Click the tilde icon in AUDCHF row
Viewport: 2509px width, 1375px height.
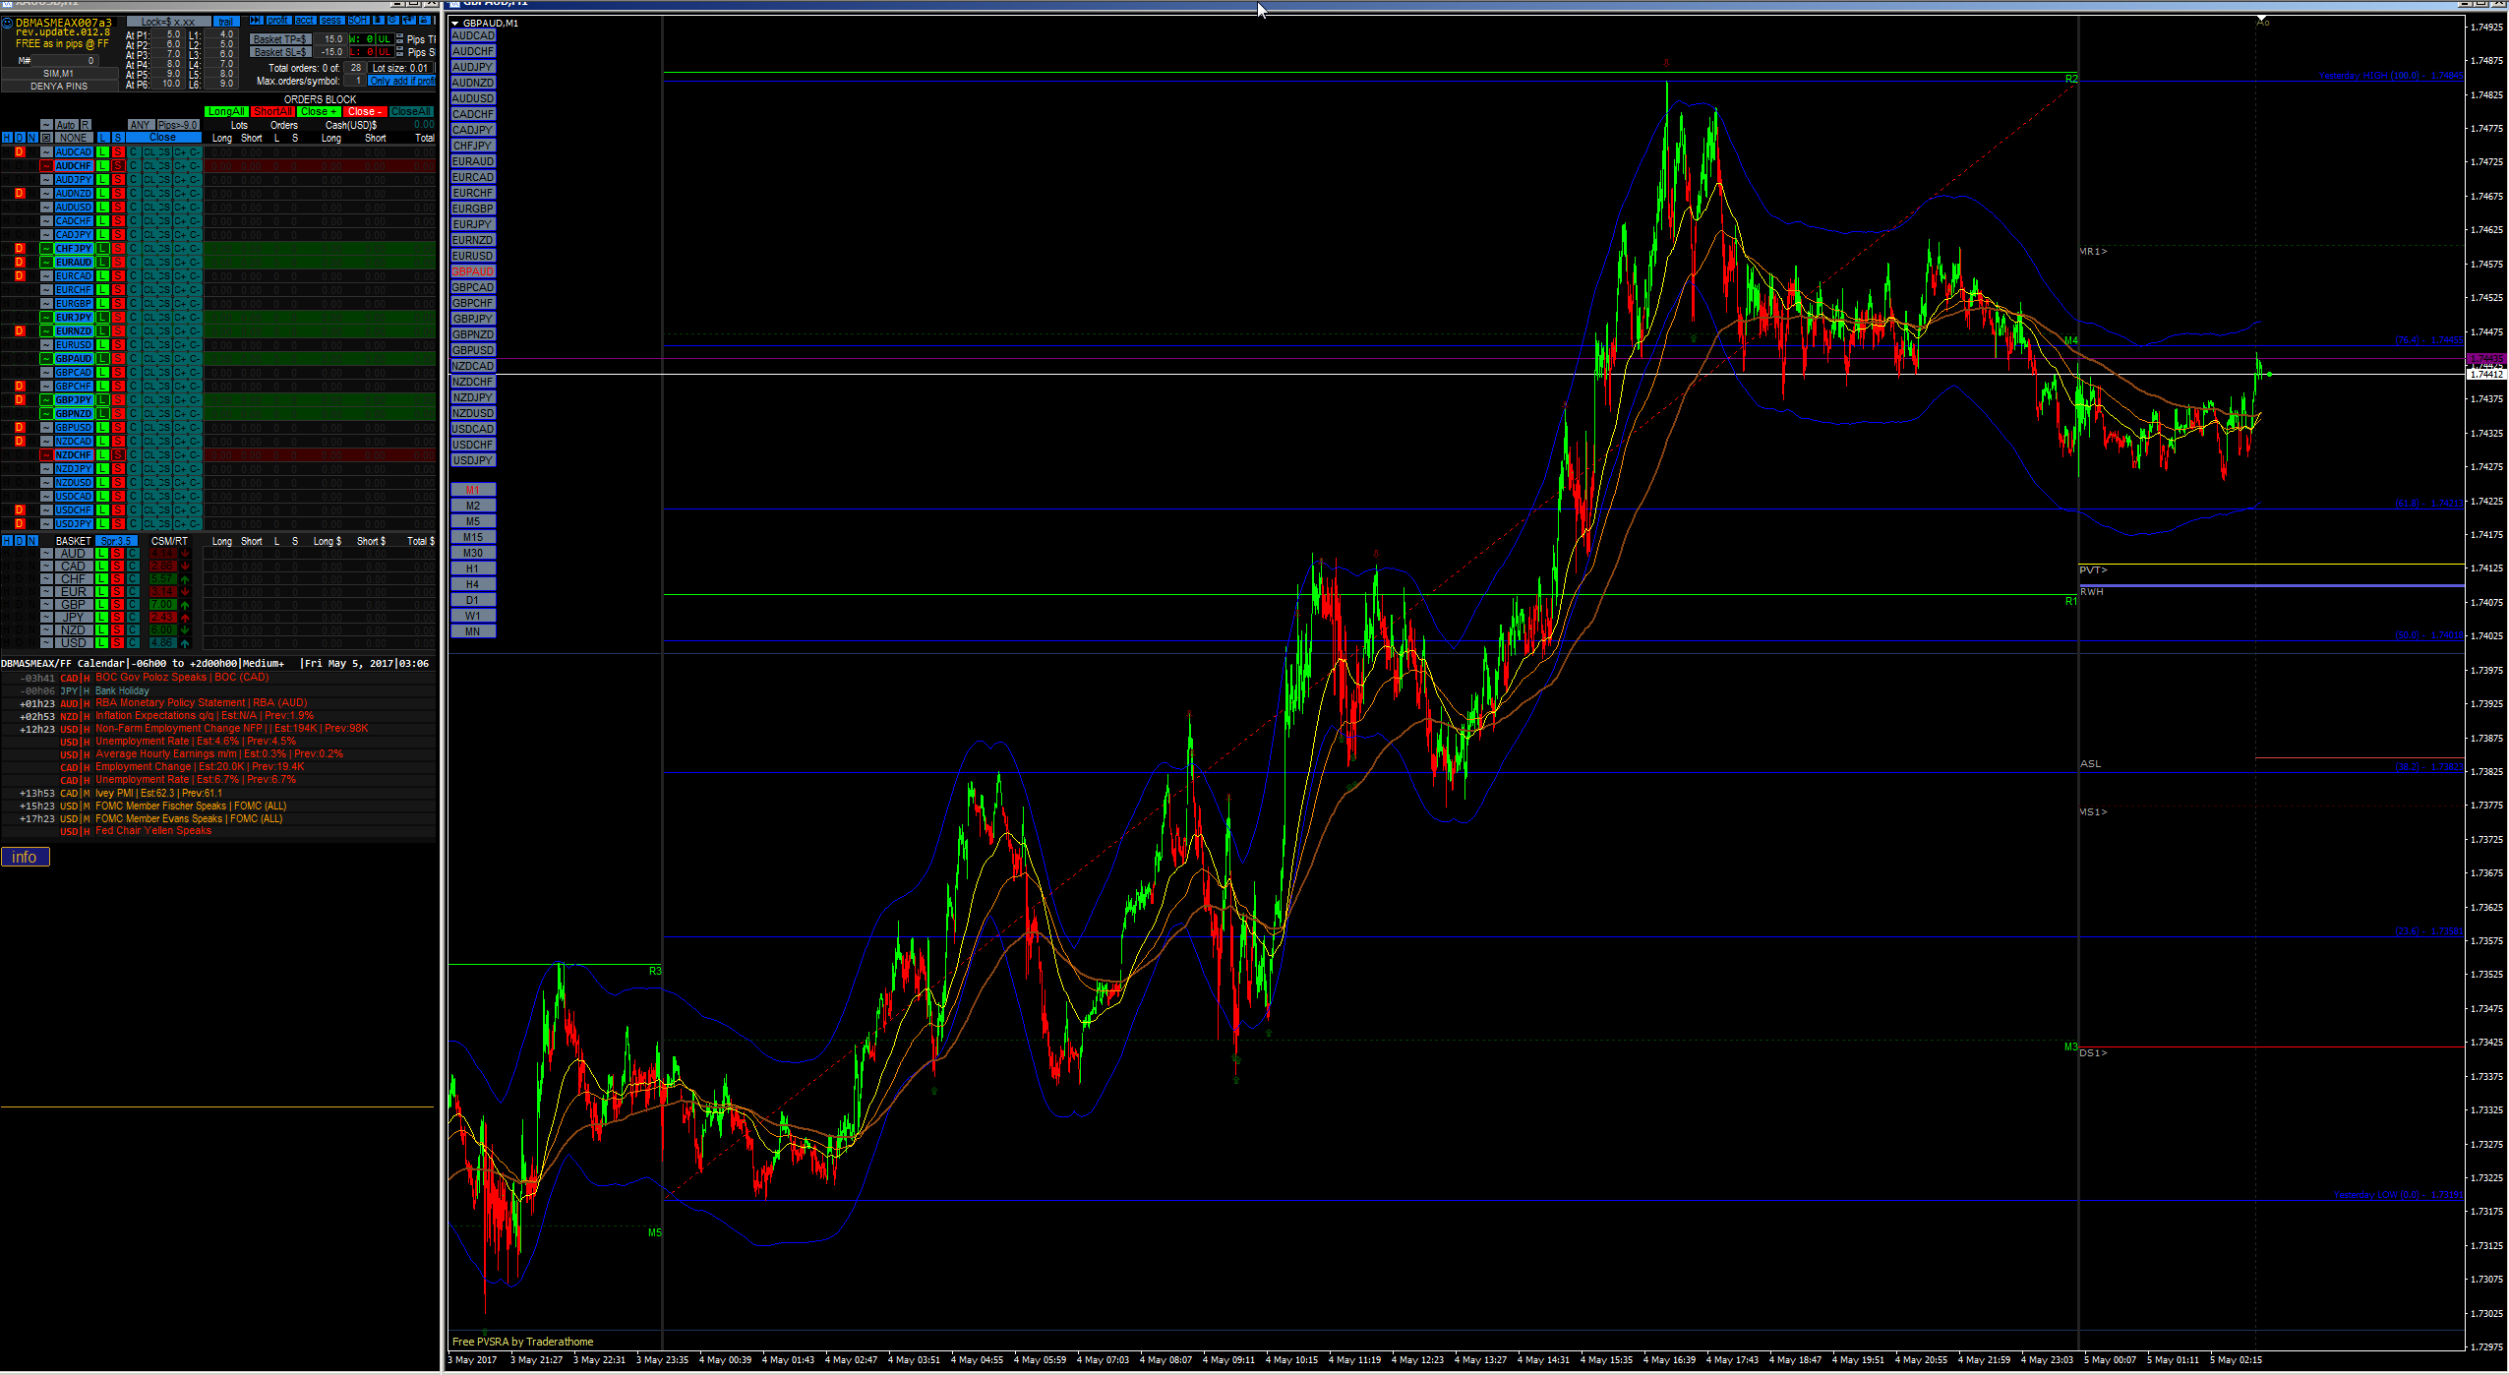point(46,165)
